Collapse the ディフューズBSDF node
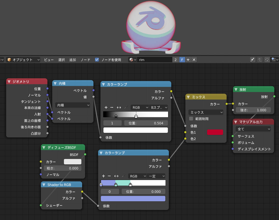Screen dimensions: 279x220 (44, 147)
